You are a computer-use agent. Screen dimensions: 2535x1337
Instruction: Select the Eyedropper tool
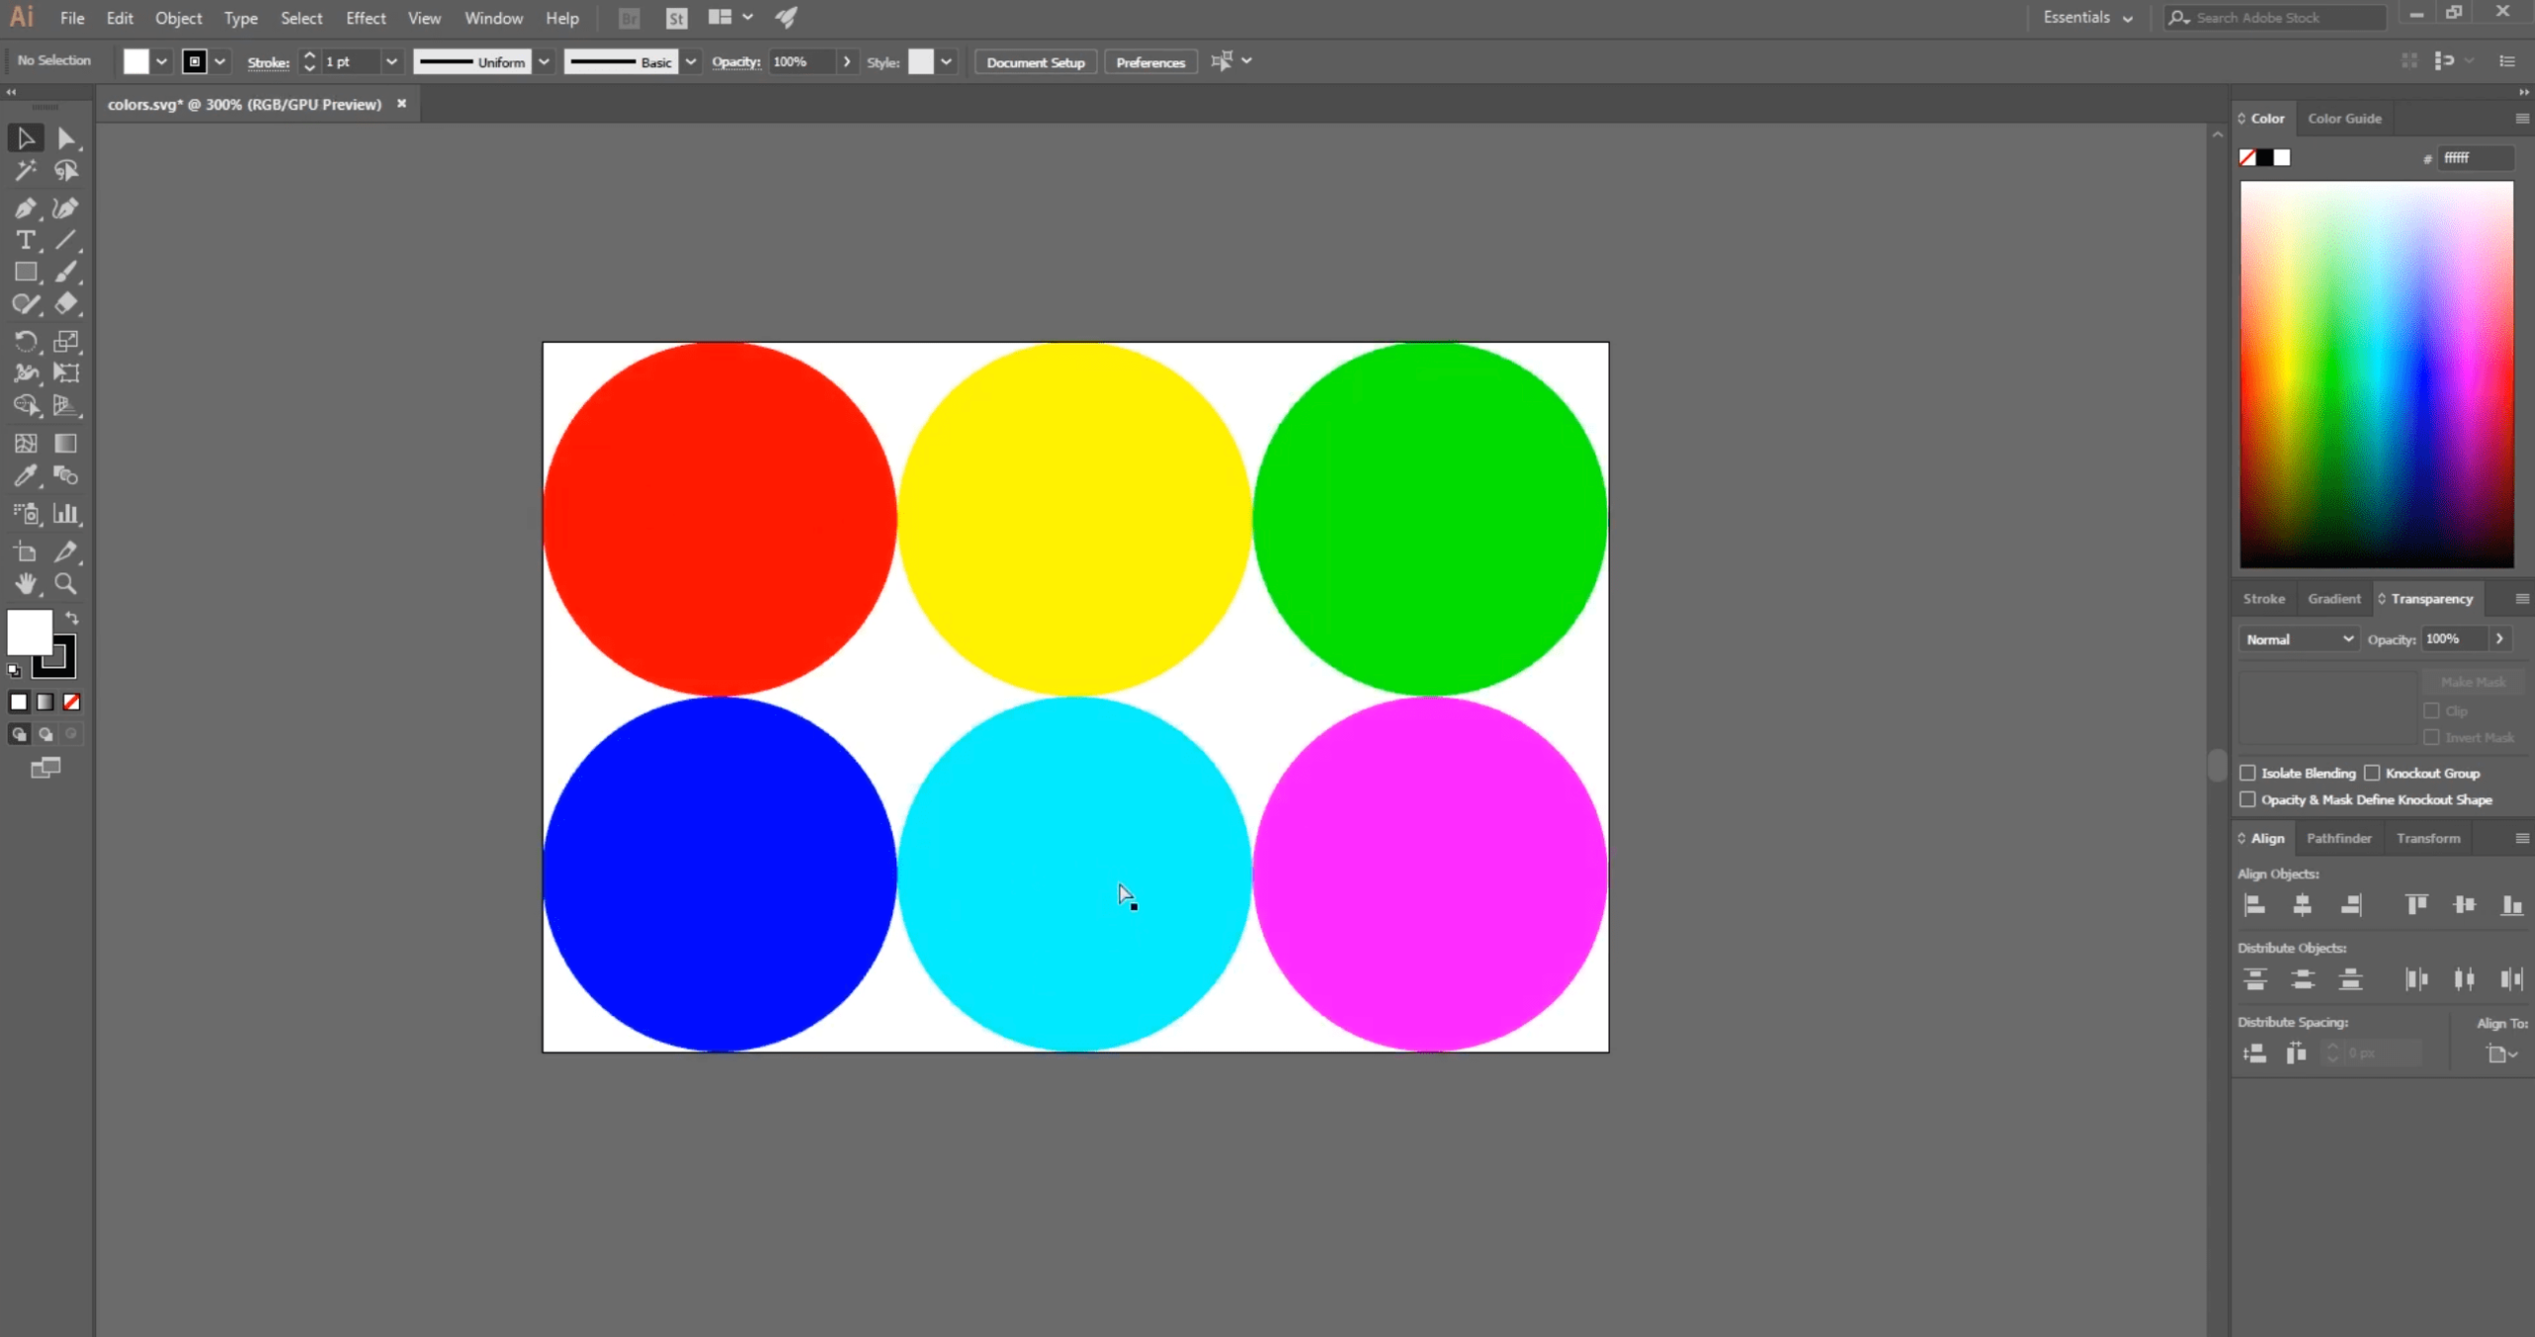(x=25, y=476)
